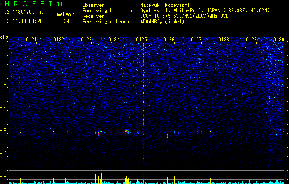Click time marker 0129
The height and width of the screenshot is (184, 289).
click(251, 40)
